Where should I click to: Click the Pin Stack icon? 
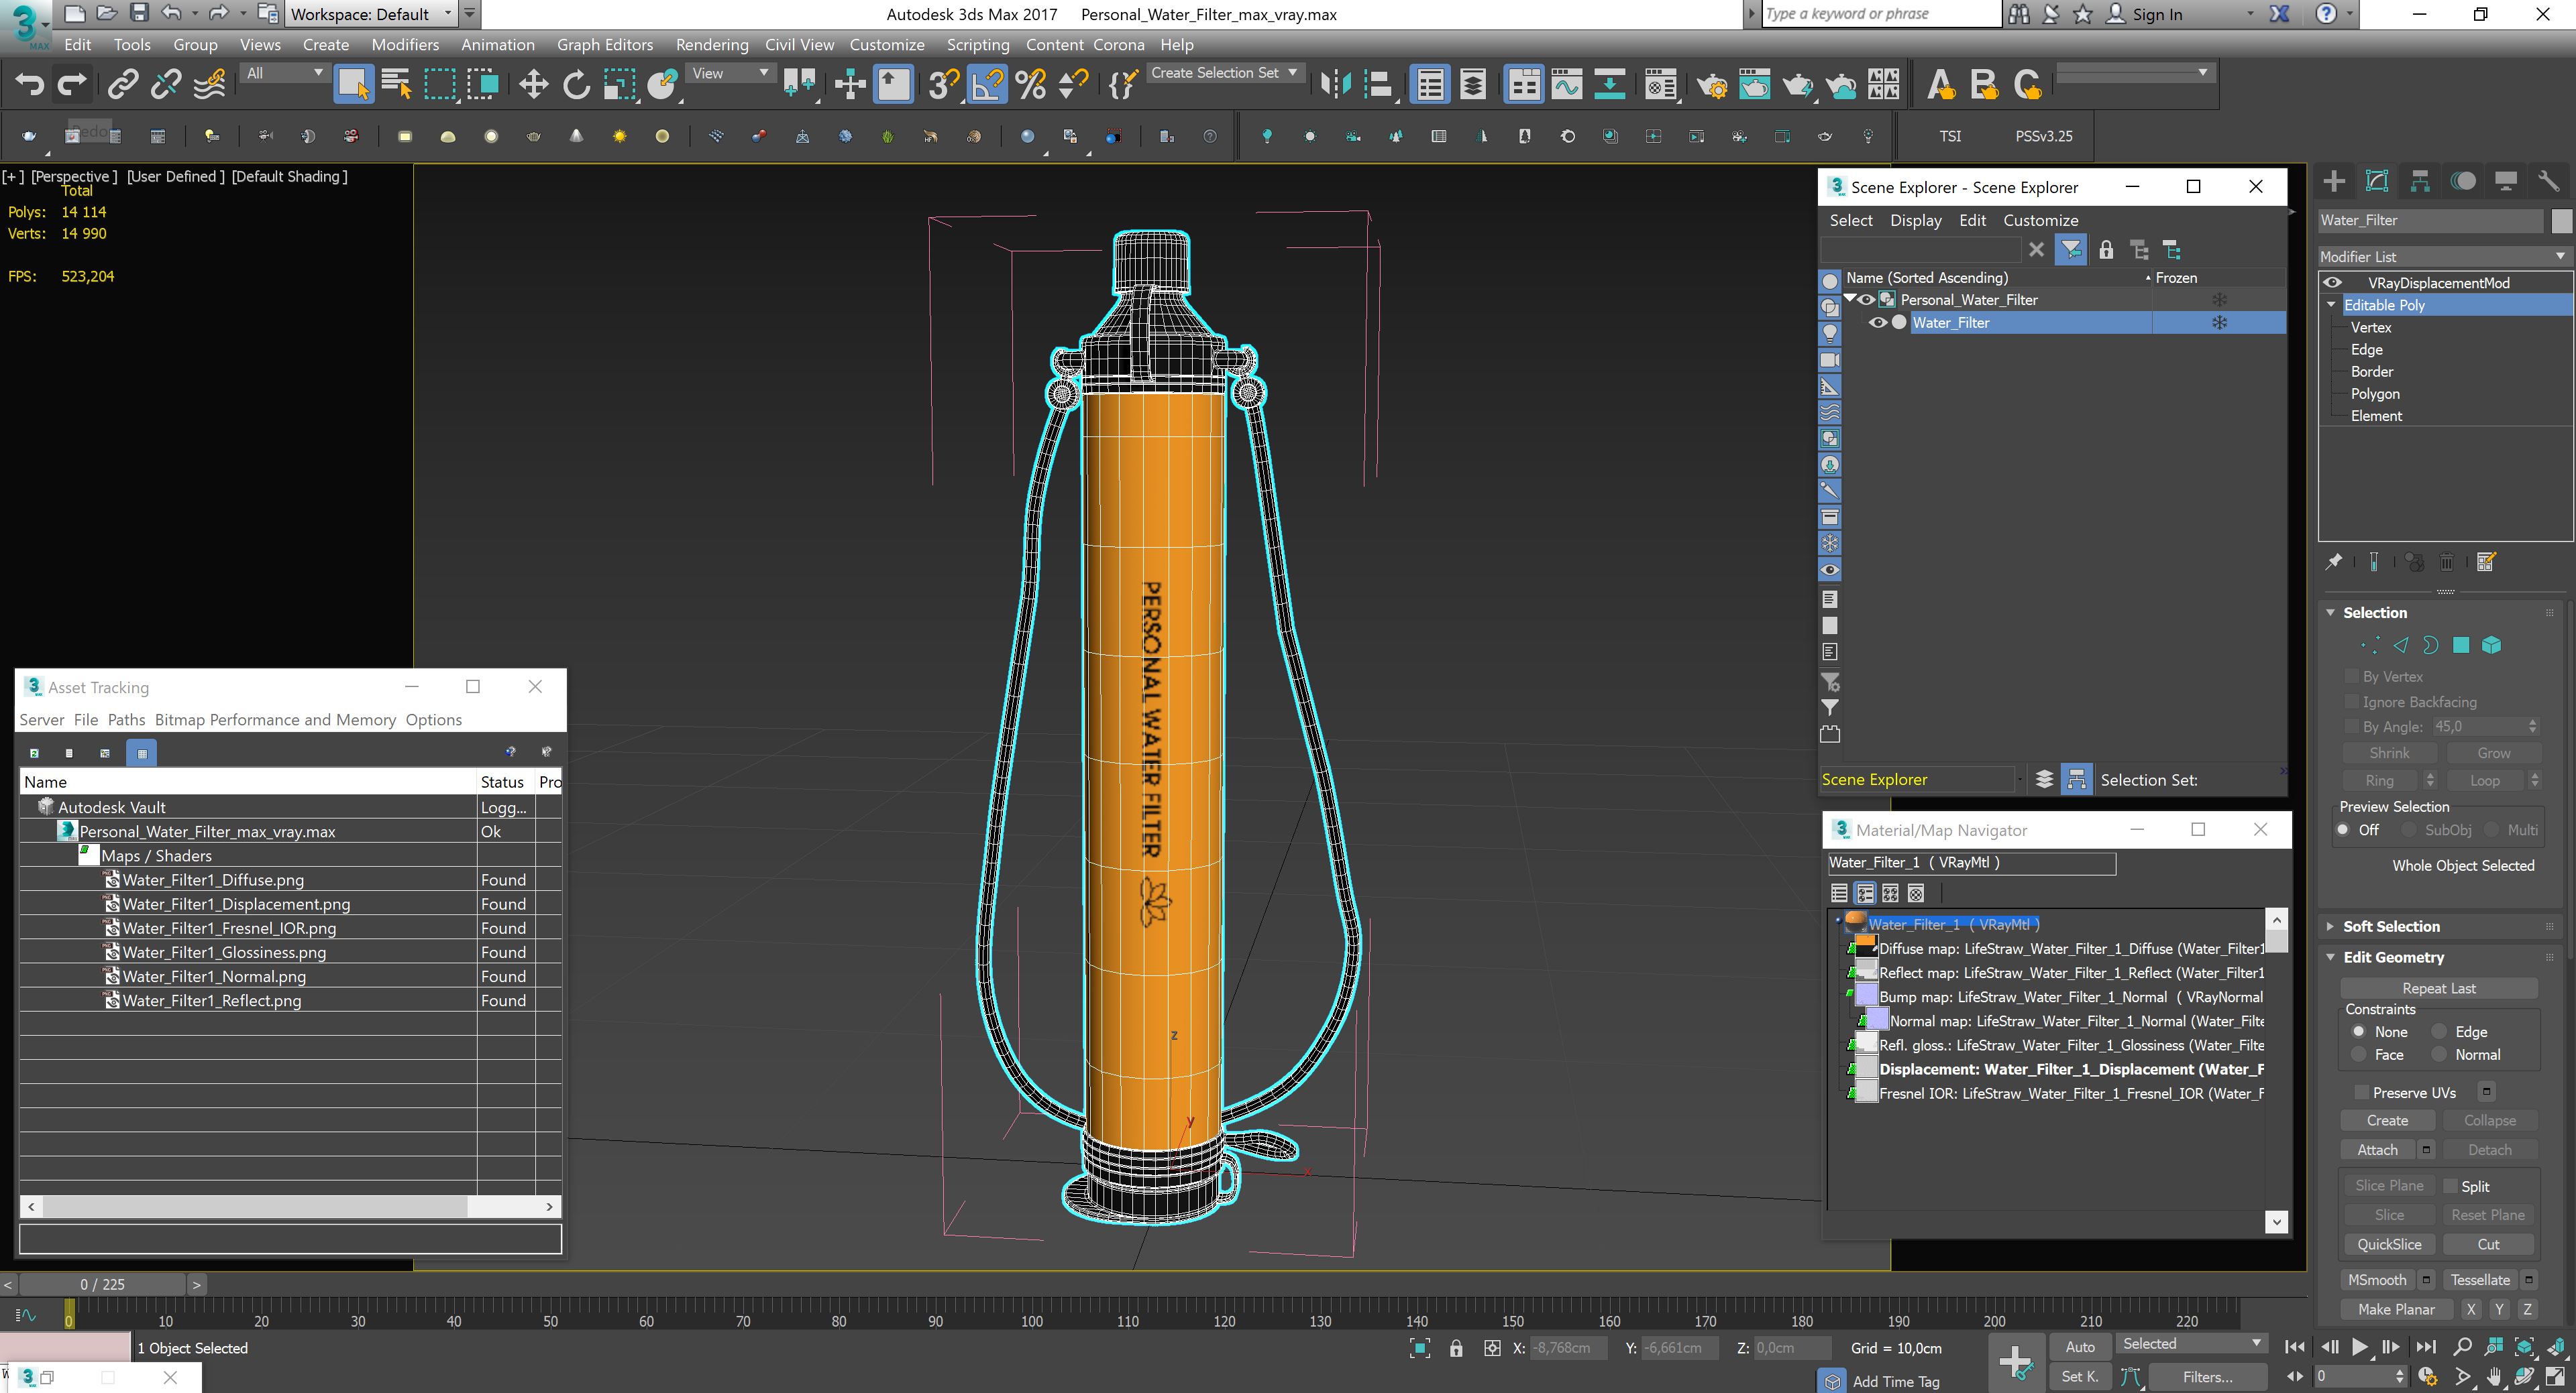click(x=2334, y=562)
